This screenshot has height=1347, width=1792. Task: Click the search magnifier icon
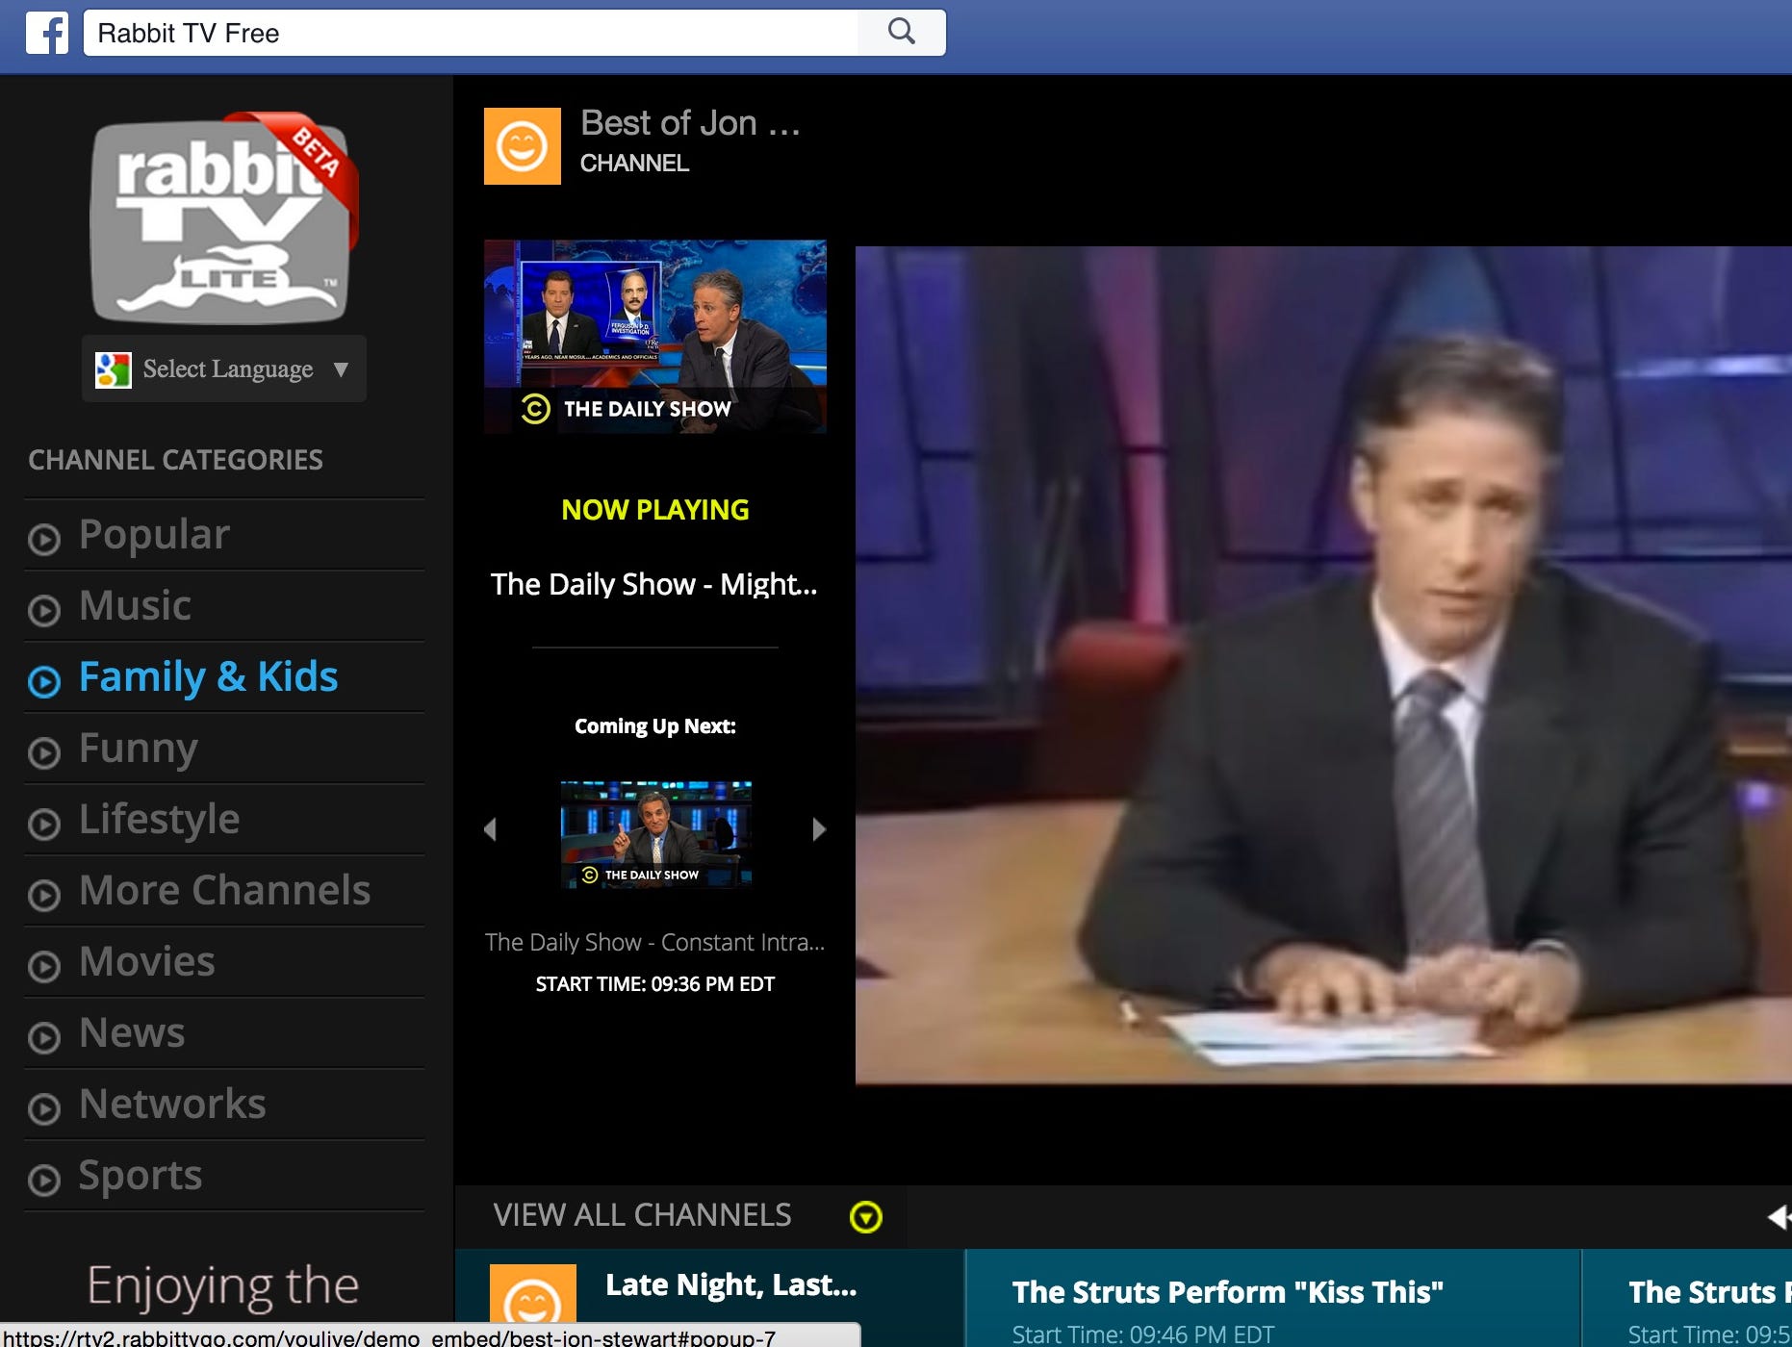pos(901,32)
